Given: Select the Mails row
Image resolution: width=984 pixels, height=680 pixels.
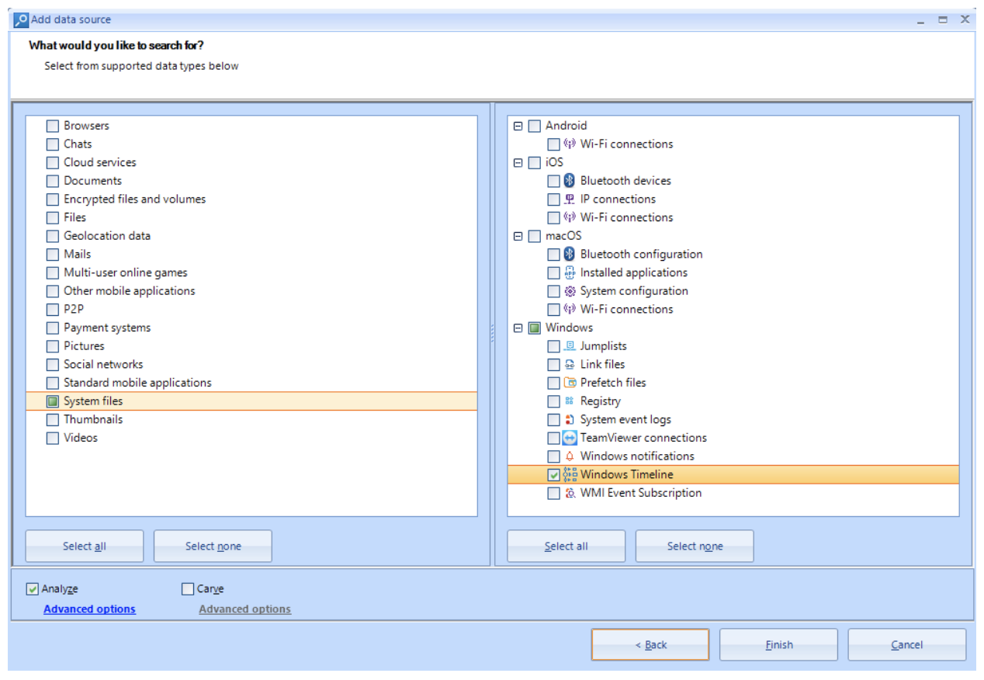Looking at the screenshot, I should click(x=251, y=255).
